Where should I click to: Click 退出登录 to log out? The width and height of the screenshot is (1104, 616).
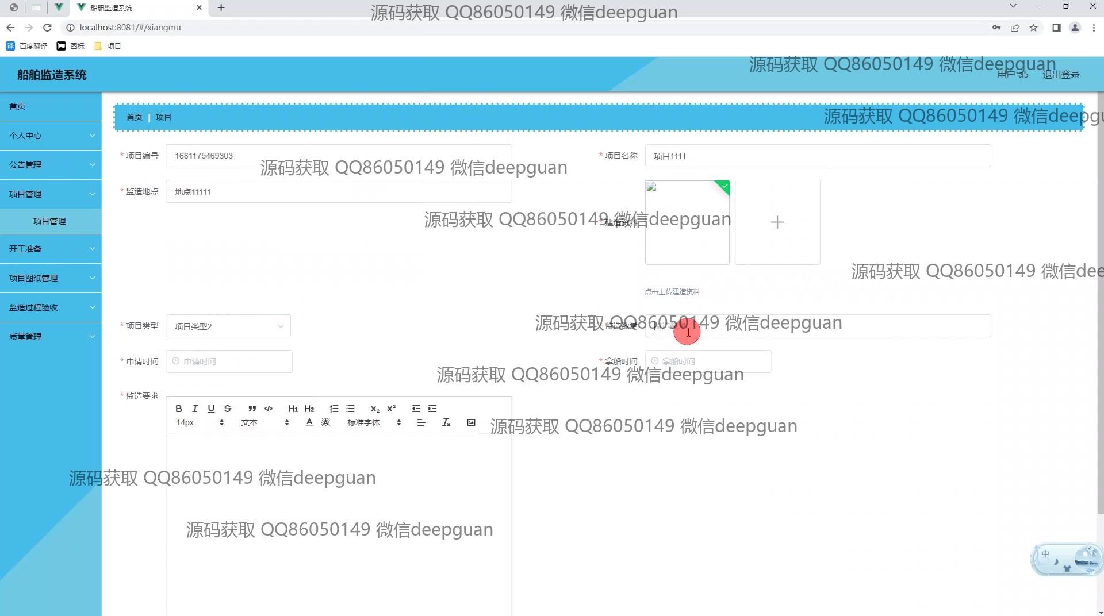[1061, 75]
